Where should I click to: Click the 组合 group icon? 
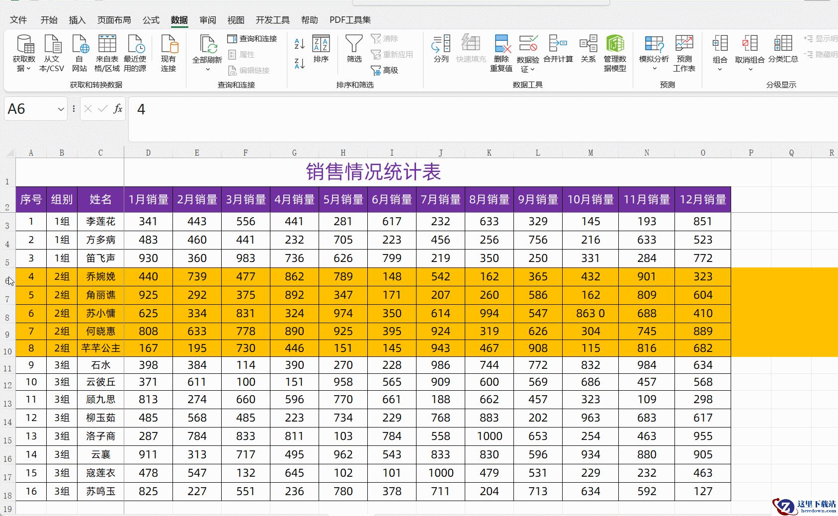[720, 44]
